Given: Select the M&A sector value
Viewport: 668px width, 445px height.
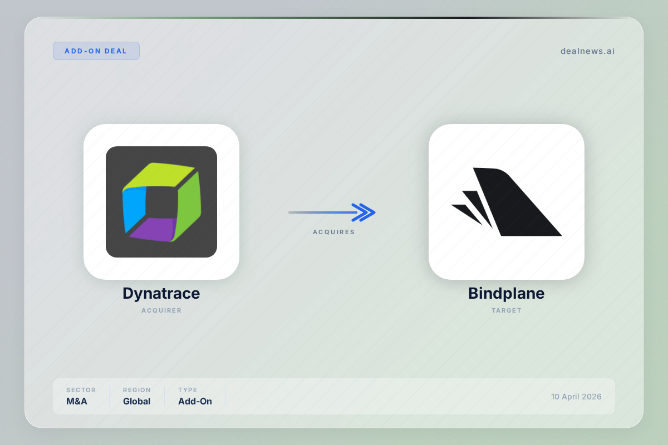Looking at the screenshot, I should coord(77,401).
